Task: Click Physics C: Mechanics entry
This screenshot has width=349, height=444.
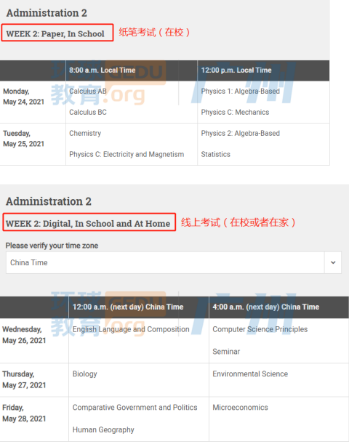Action: point(235,112)
